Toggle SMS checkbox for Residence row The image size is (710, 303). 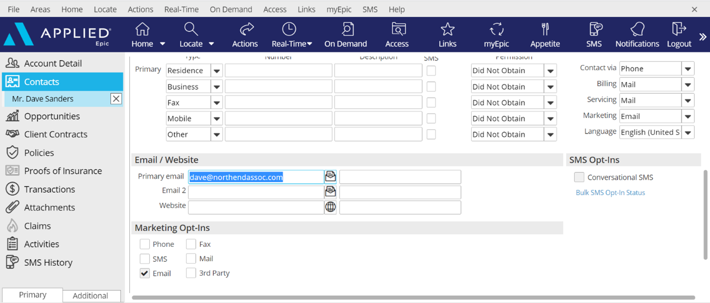point(431,71)
